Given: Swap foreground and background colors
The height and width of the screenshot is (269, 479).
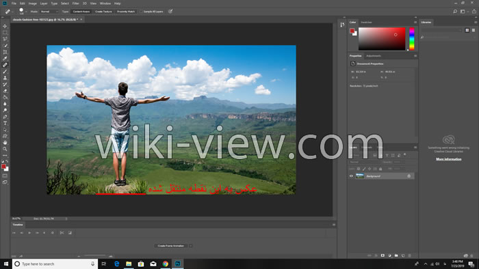Looking at the screenshot, I should pos(7,161).
